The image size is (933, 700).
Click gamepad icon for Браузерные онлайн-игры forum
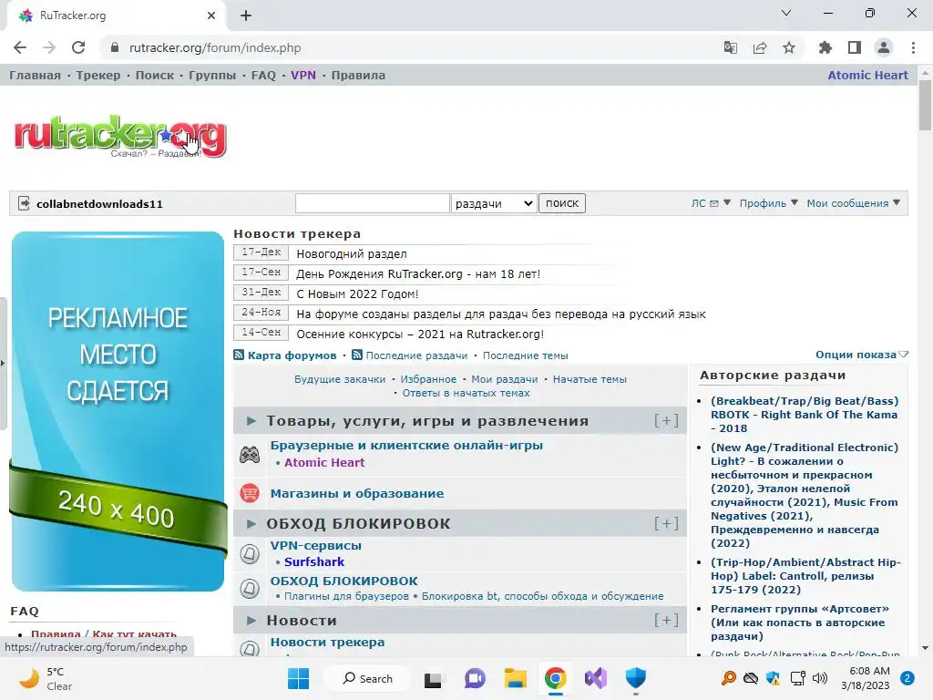click(x=250, y=455)
